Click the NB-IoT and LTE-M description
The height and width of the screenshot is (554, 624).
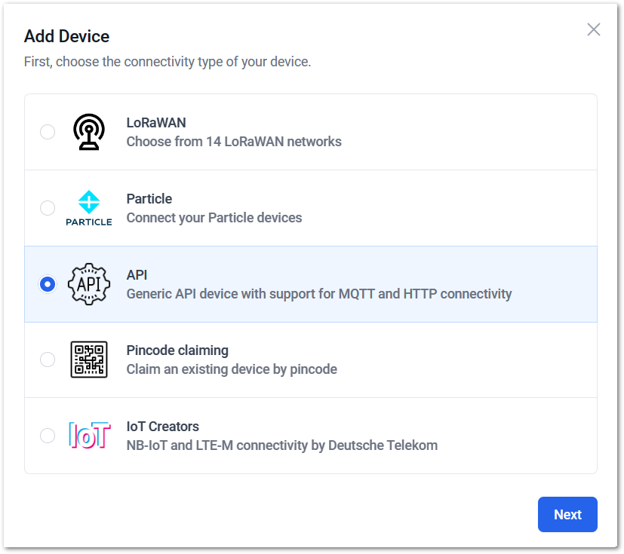coord(282,445)
